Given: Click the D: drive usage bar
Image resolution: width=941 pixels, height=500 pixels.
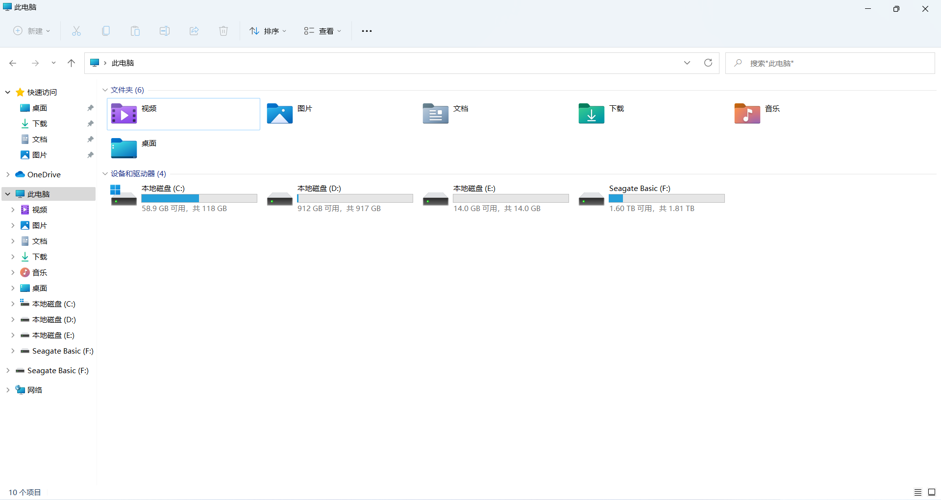Looking at the screenshot, I should 355,198.
